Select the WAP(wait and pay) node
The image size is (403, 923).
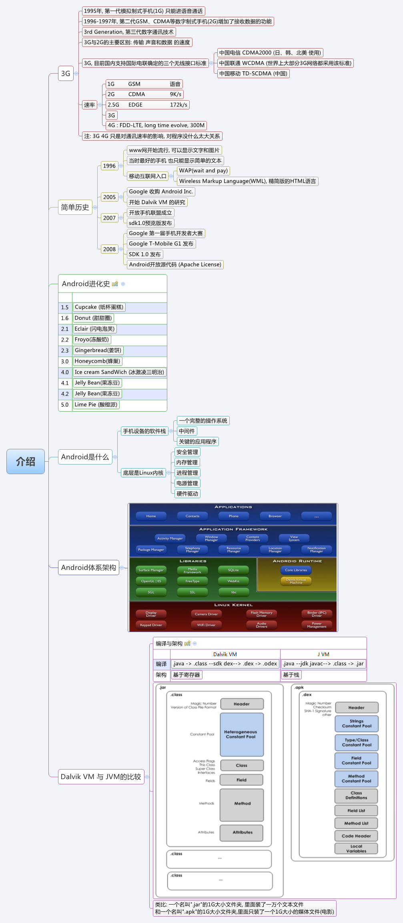pos(203,171)
